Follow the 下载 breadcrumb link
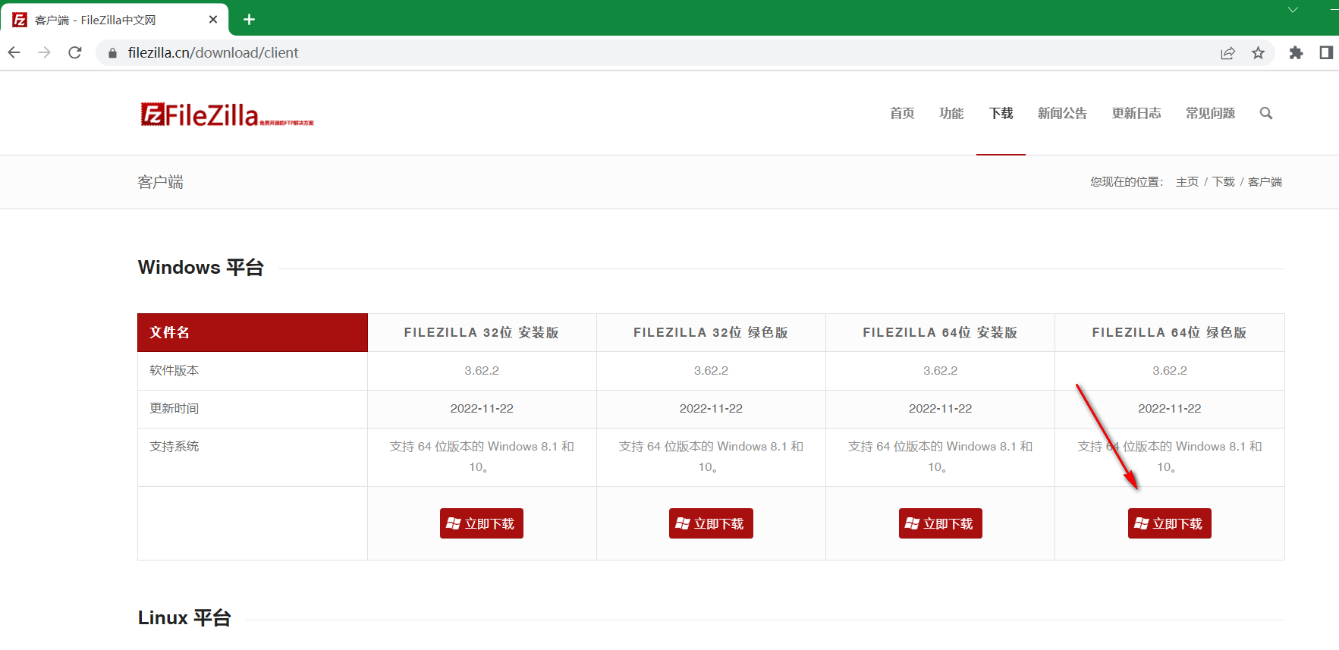Viewport: 1339px width, 650px height. tap(1224, 182)
